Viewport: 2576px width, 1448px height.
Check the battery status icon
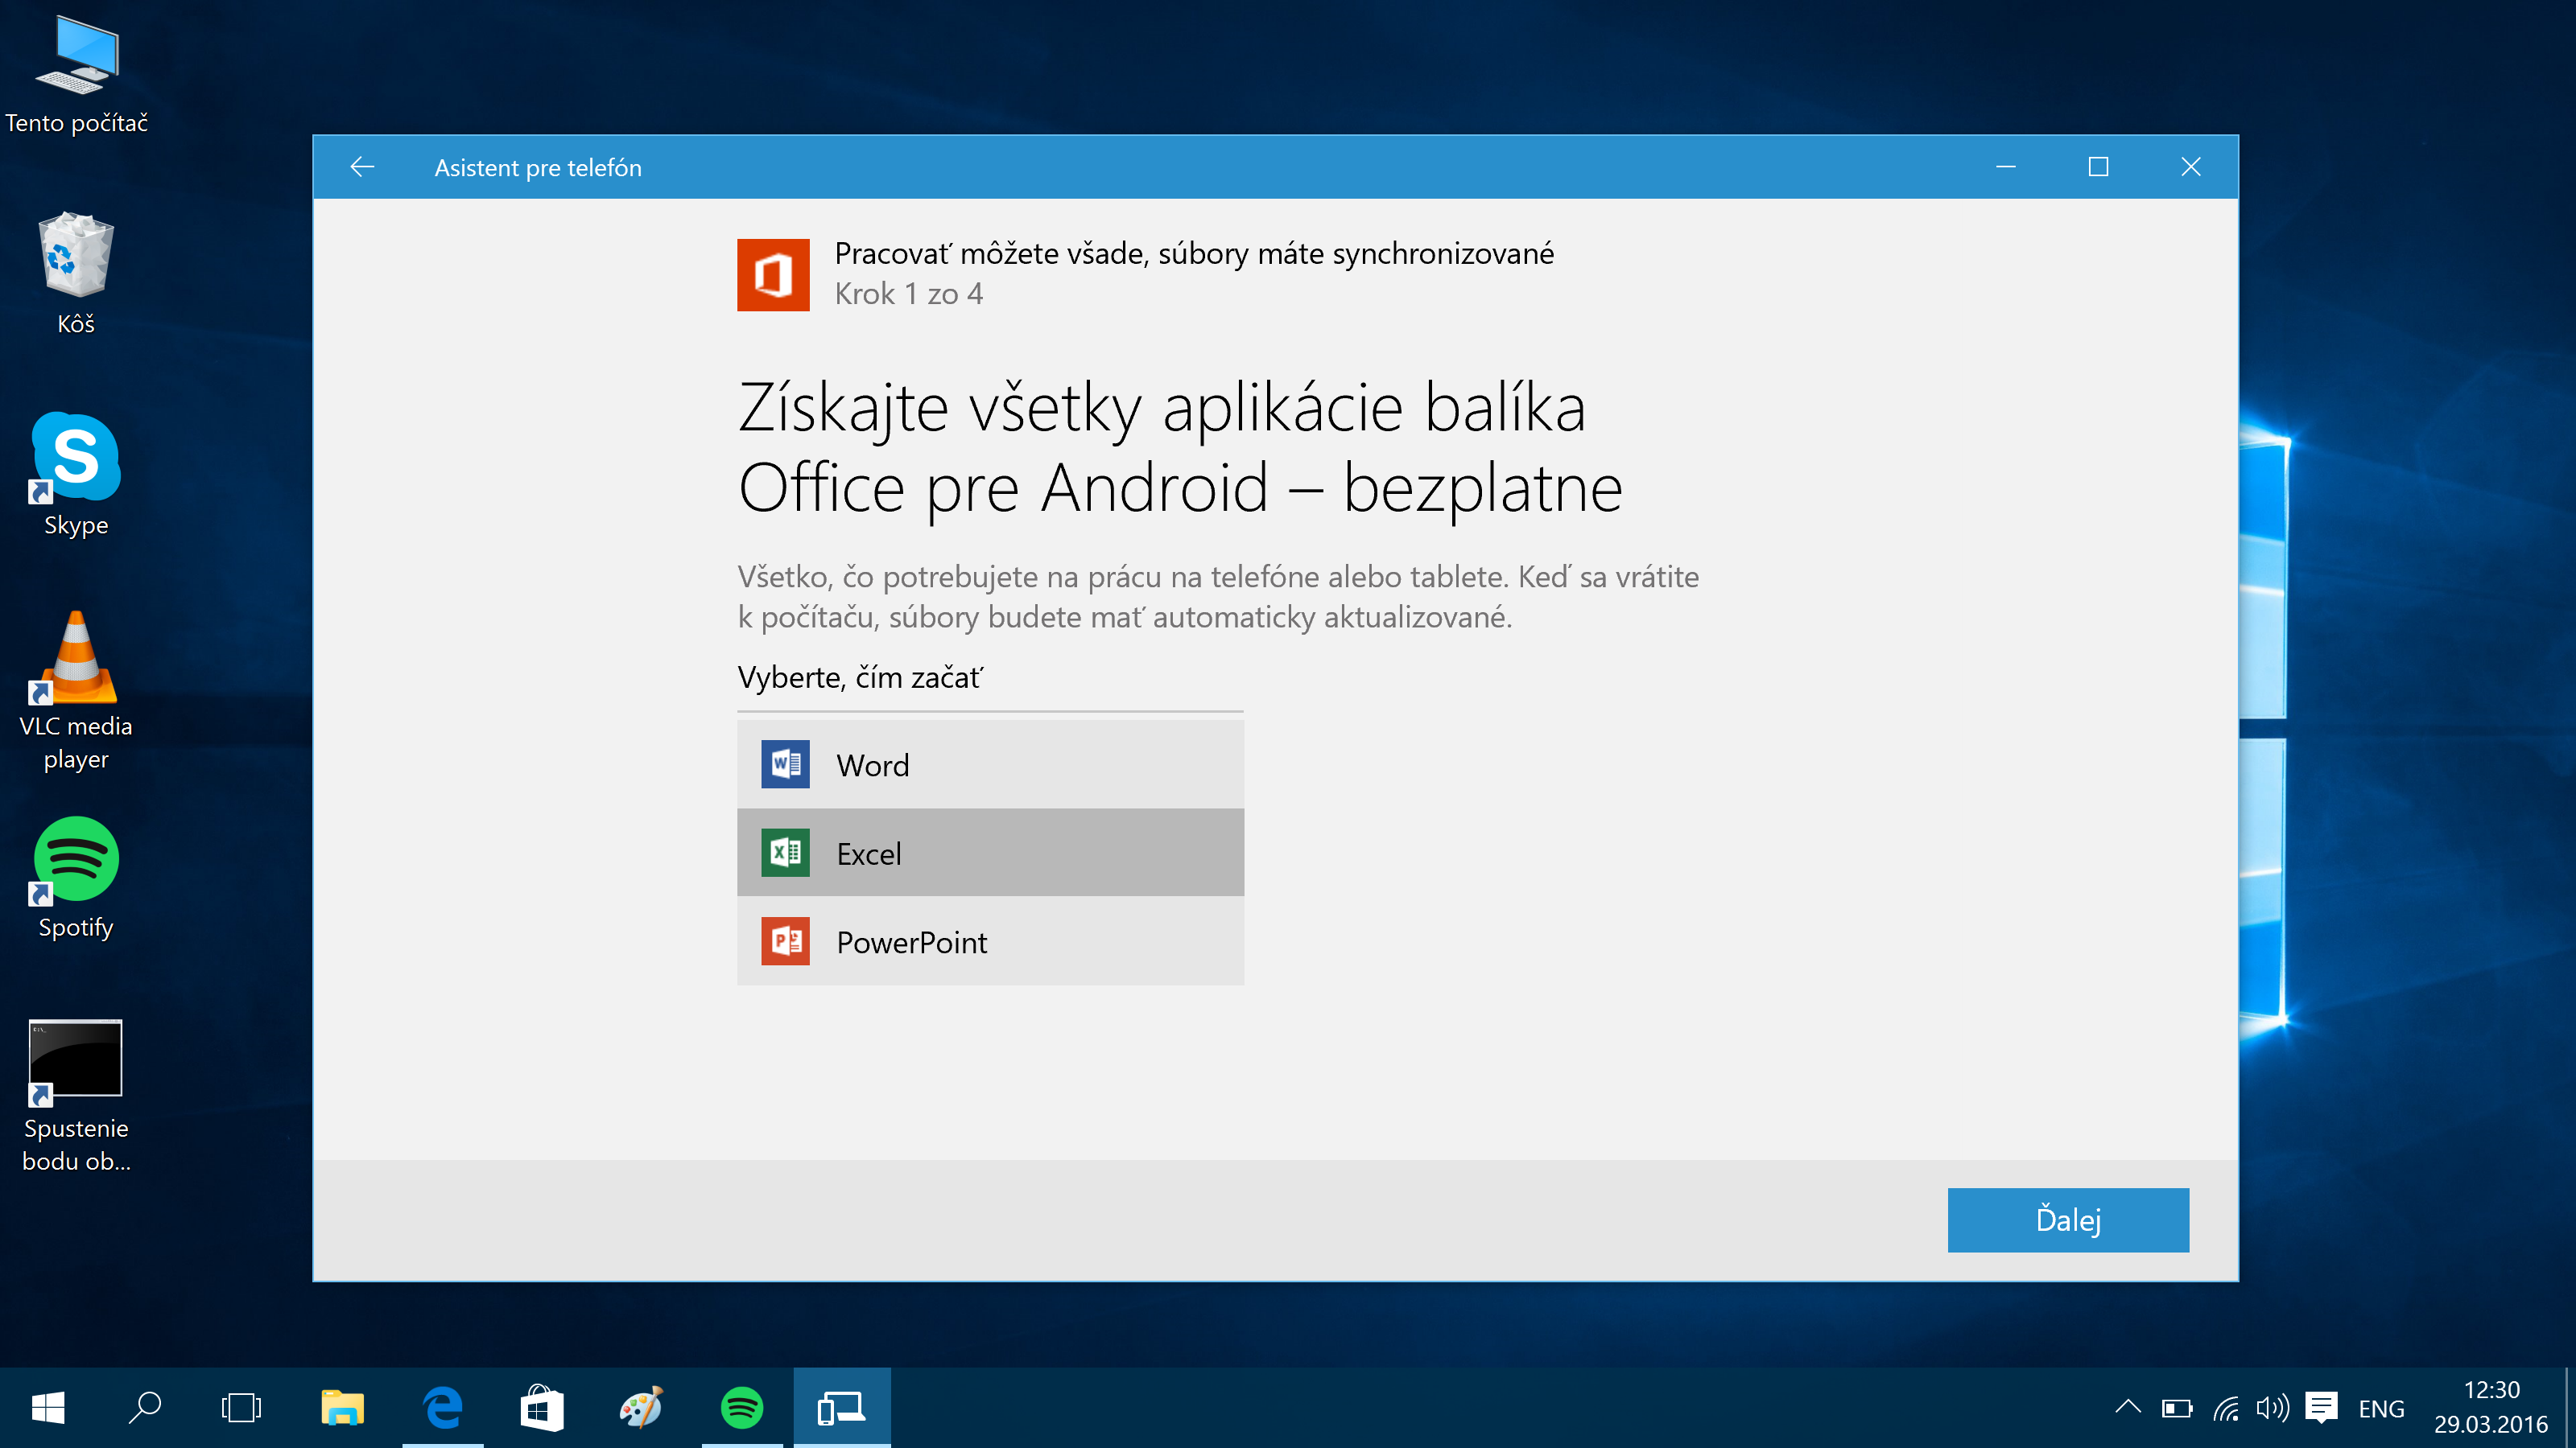tap(2176, 1408)
